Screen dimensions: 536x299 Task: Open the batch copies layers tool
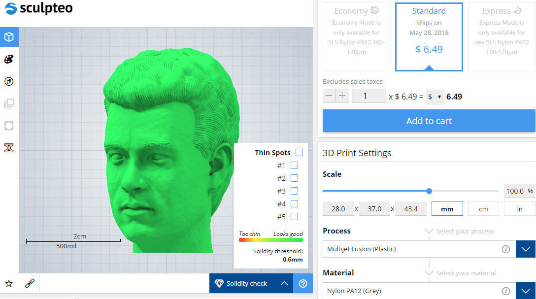click(9, 103)
